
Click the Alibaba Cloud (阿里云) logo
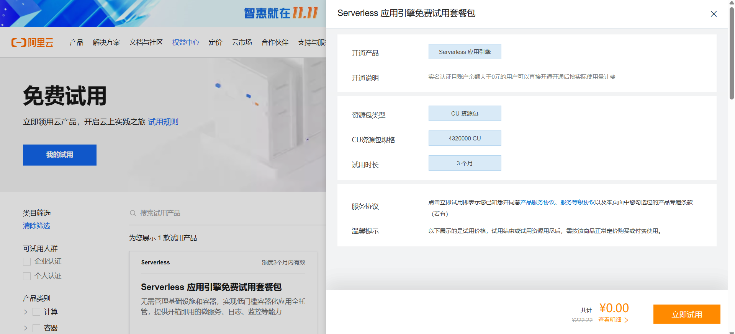(x=32, y=42)
